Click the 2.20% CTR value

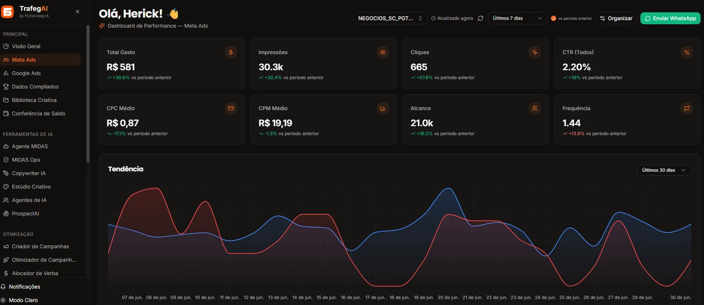[576, 67]
